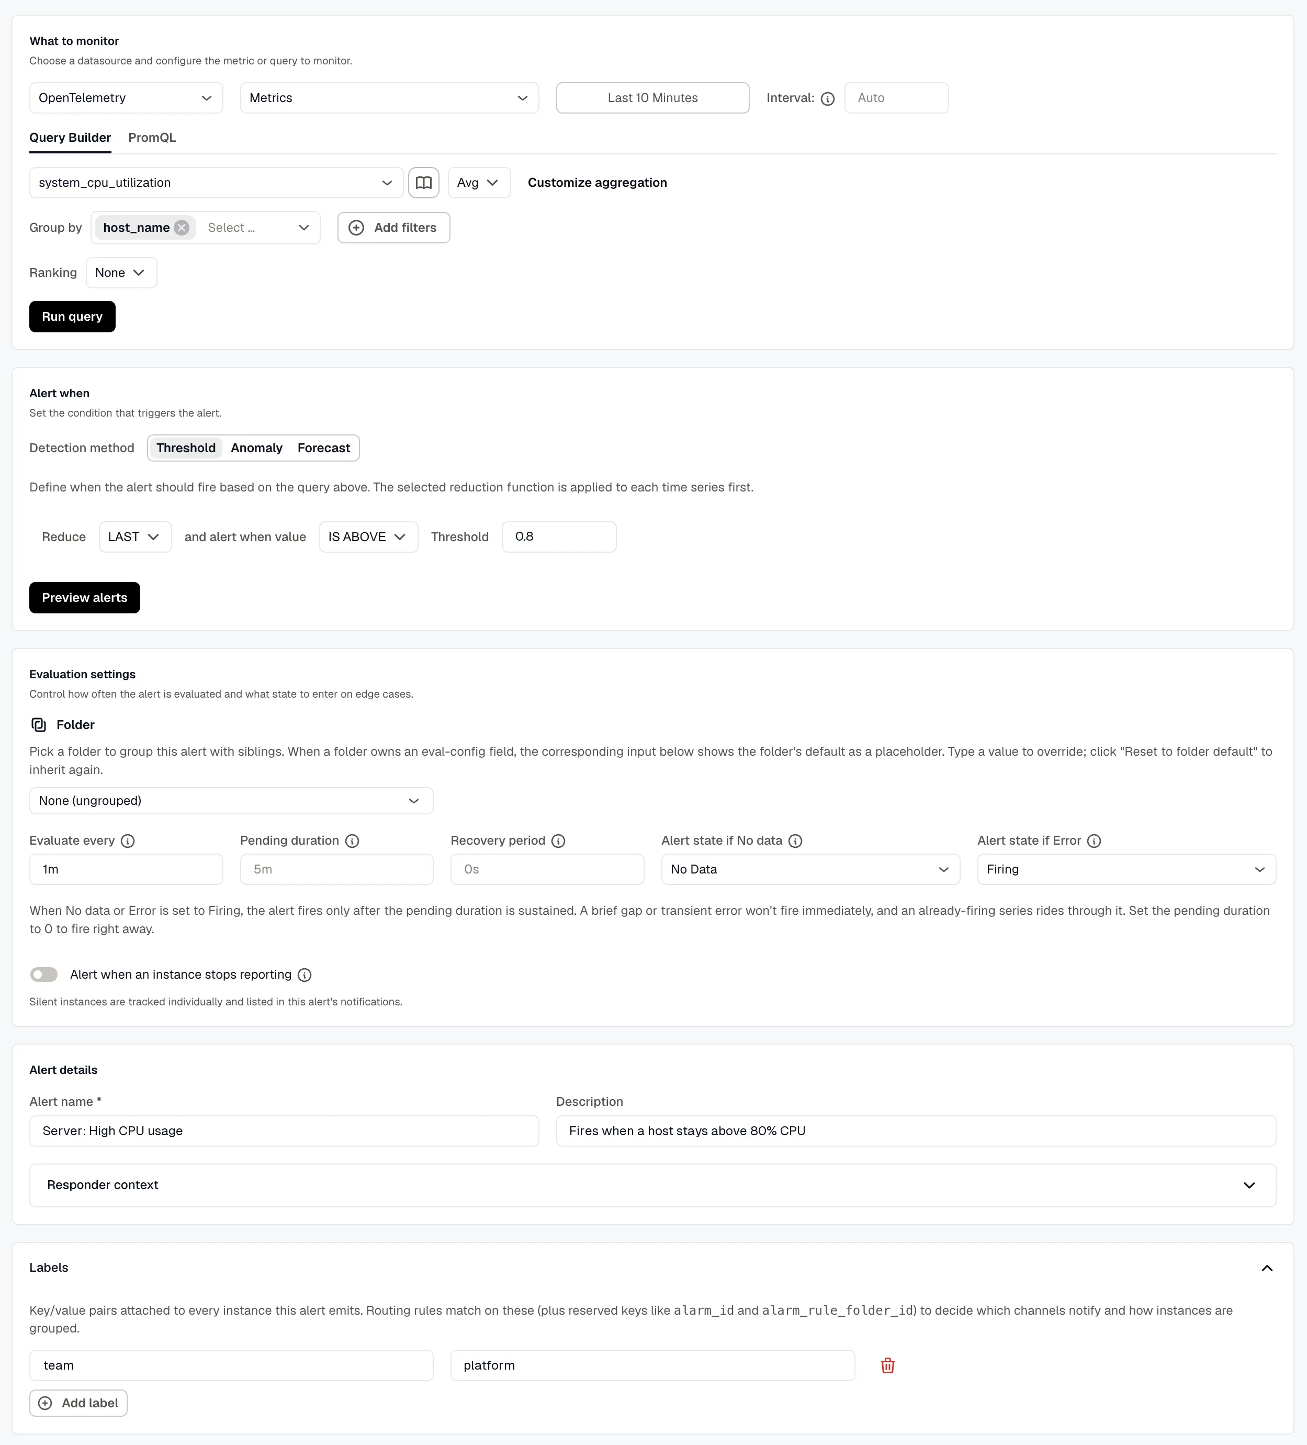The height and width of the screenshot is (1445, 1307).
Task: Click the Threshold value input field
Action: click(559, 537)
